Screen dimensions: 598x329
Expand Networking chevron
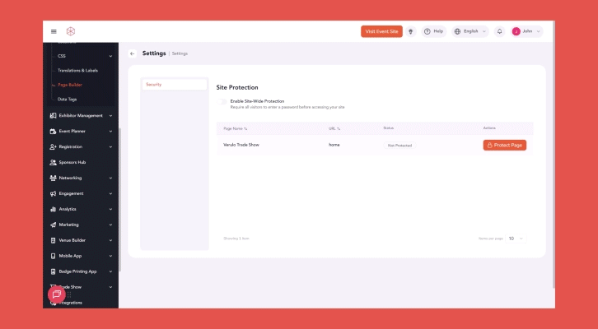[x=110, y=178]
